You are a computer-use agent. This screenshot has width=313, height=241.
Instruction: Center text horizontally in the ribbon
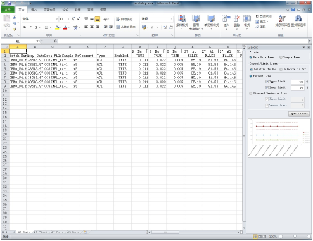tap(92, 27)
